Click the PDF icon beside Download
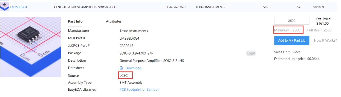Image resolution: width=341 pixels, height=97 pixels. pyautogui.click(x=122, y=68)
